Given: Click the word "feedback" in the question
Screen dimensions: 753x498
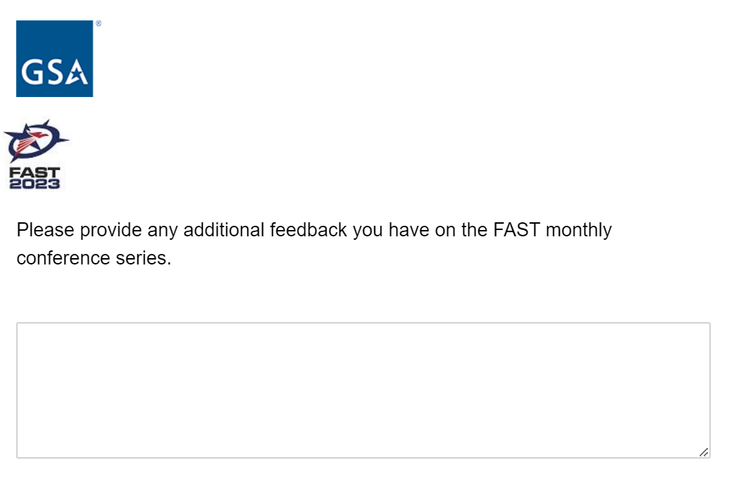Looking at the screenshot, I should coord(309,230).
